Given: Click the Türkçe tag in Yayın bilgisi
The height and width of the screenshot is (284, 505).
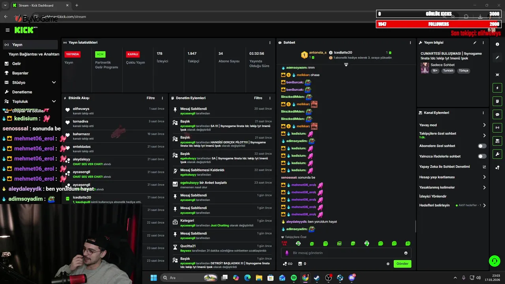Looking at the screenshot, I should (463, 71).
